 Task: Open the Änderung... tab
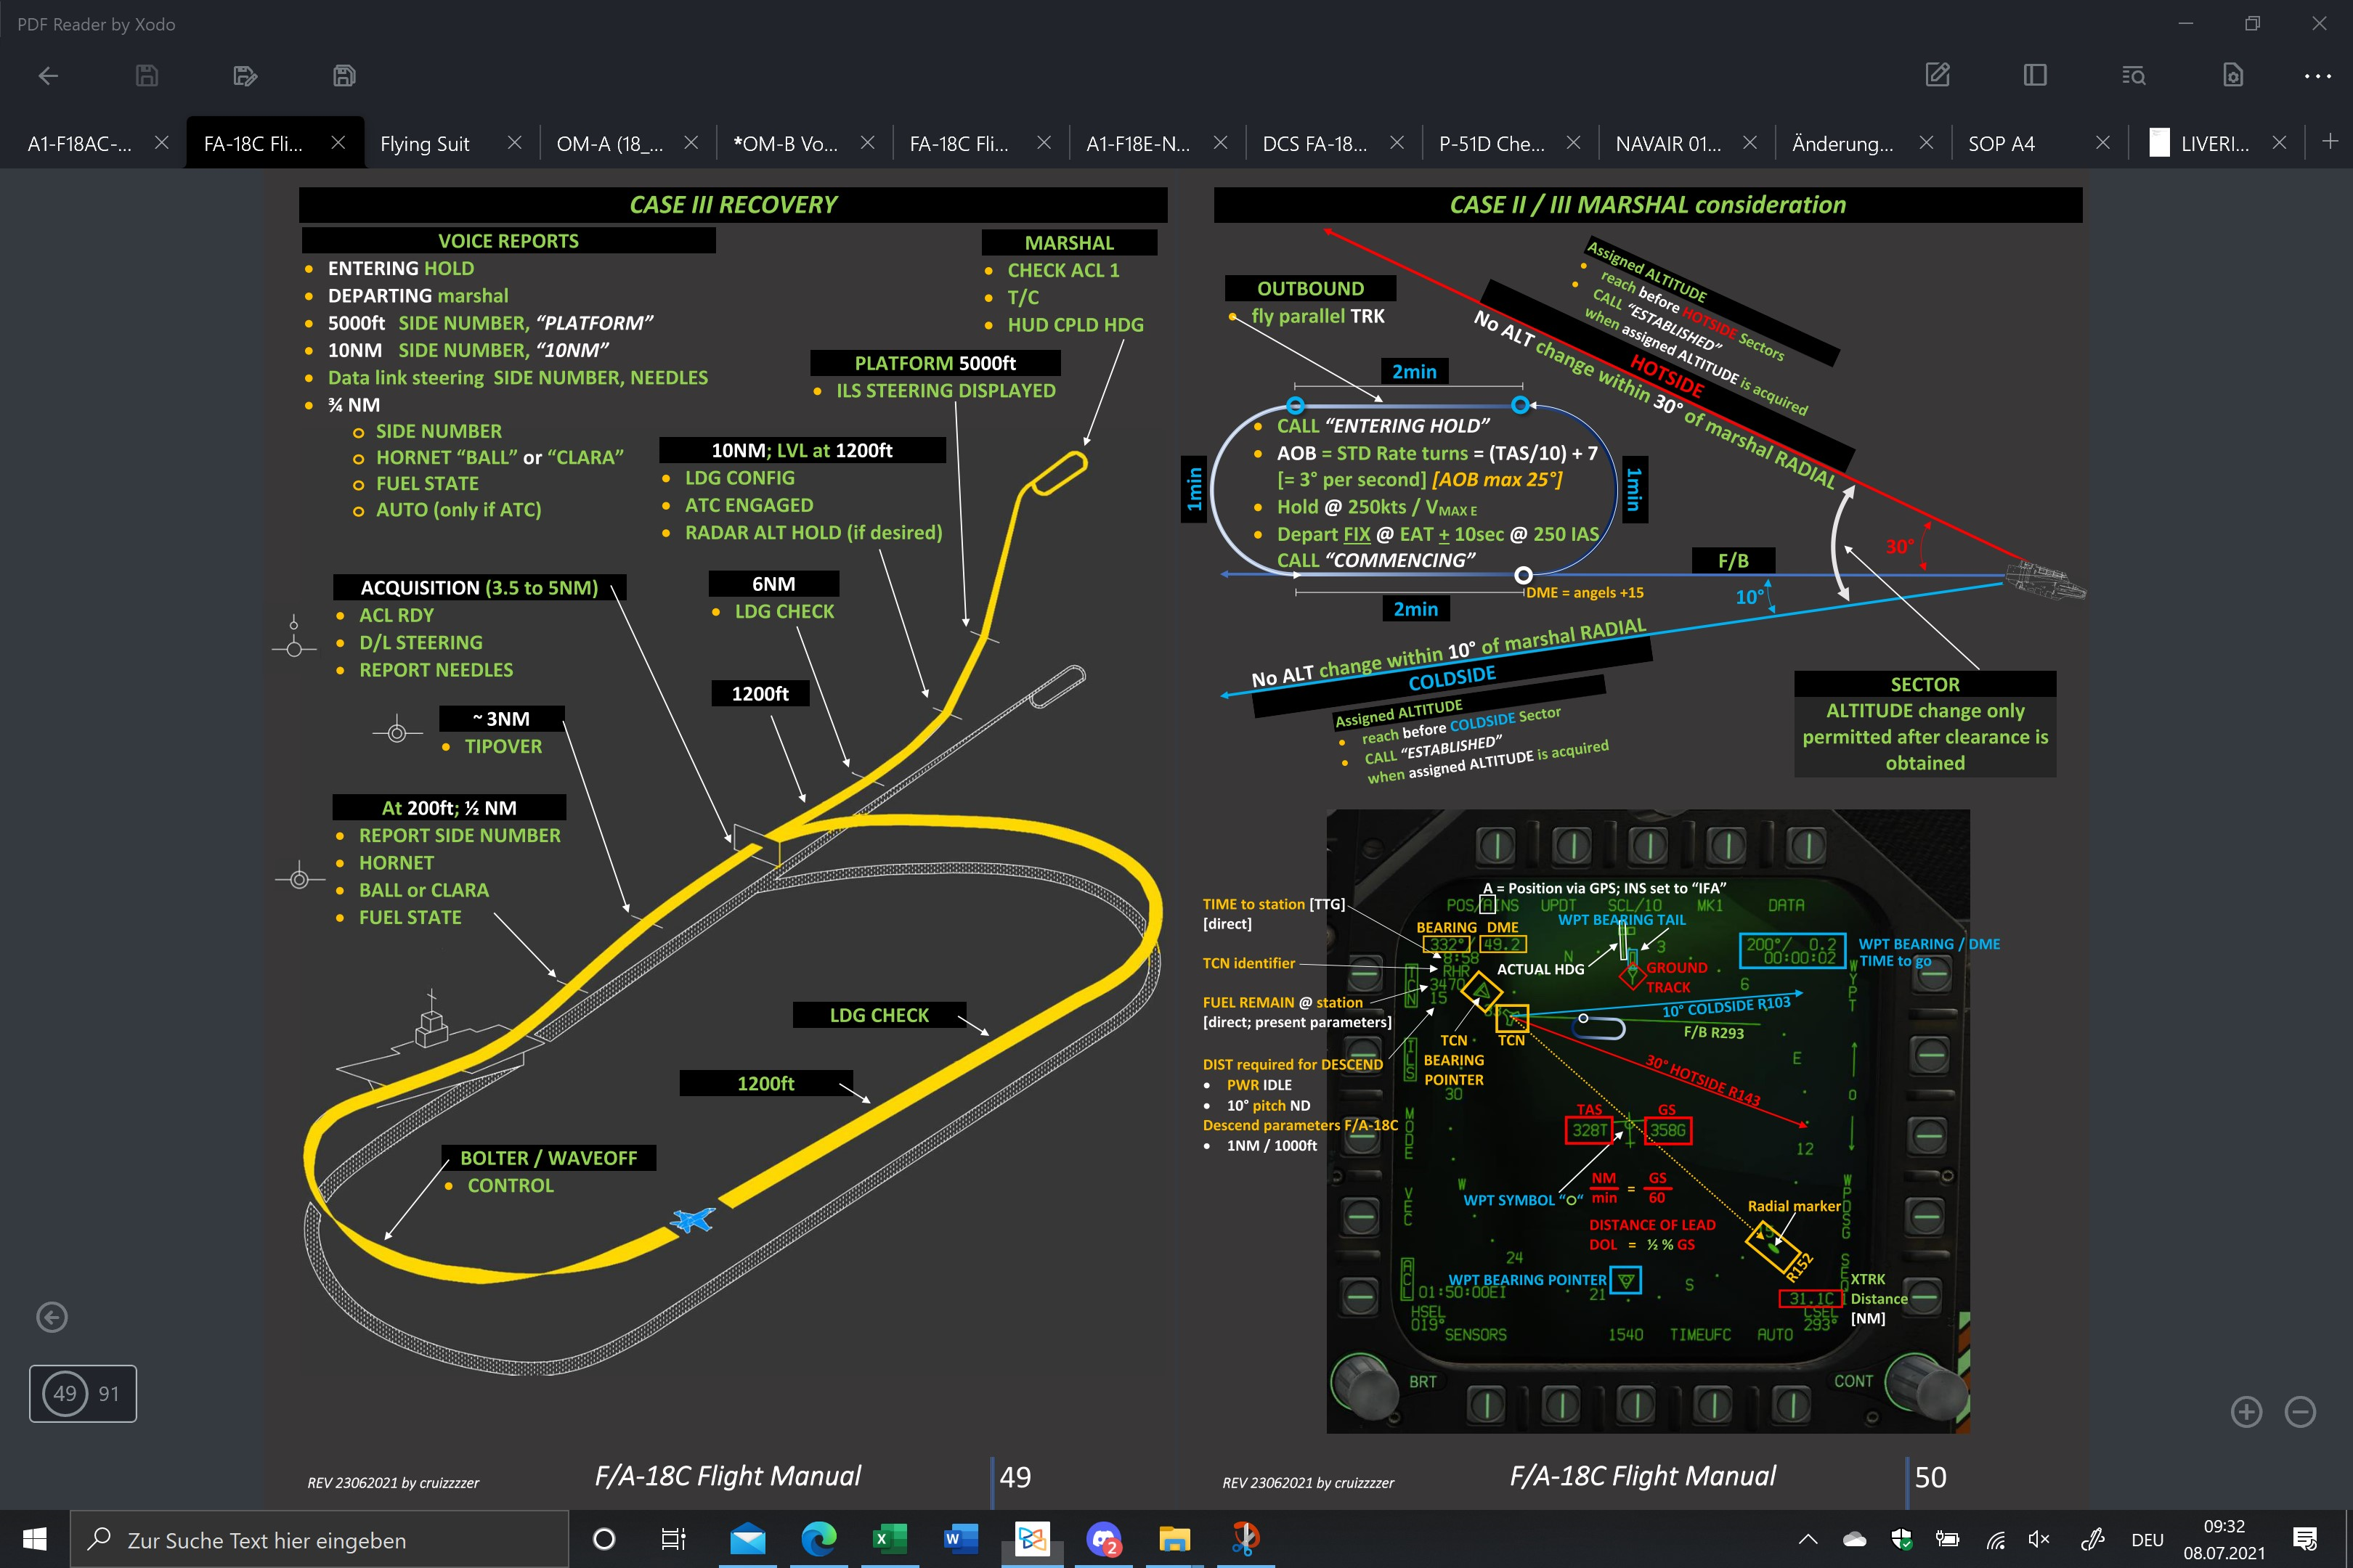pos(1842,144)
